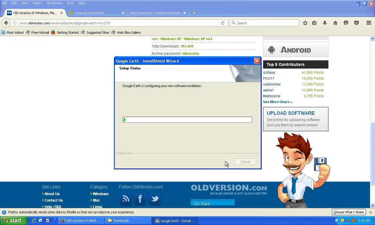The image size is (375, 225).
Task: Open the Mac category link
Action: 96,200
